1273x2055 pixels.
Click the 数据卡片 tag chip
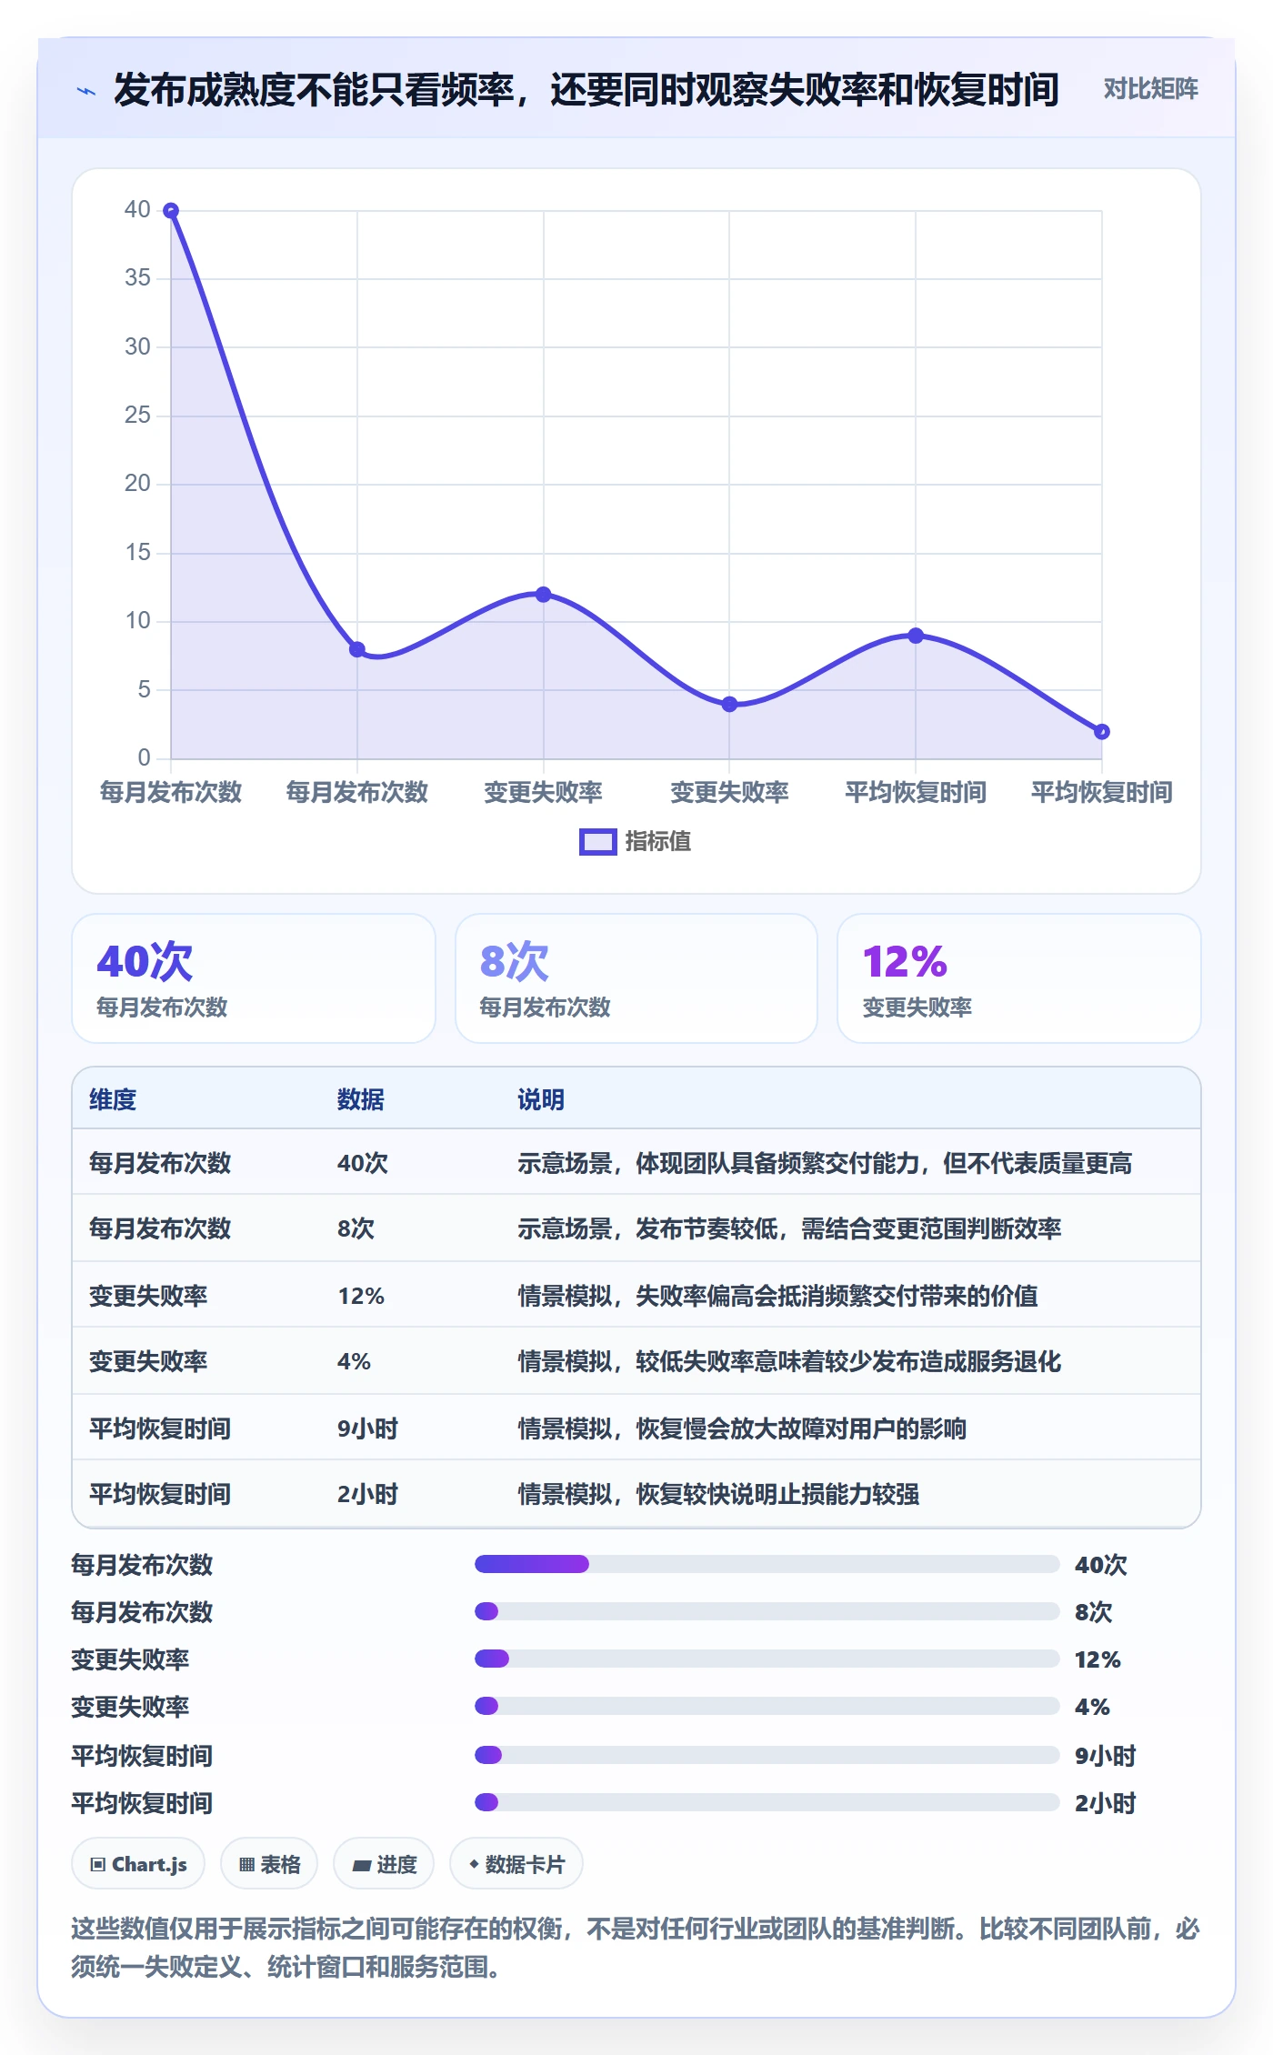[x=516, y=1864]
